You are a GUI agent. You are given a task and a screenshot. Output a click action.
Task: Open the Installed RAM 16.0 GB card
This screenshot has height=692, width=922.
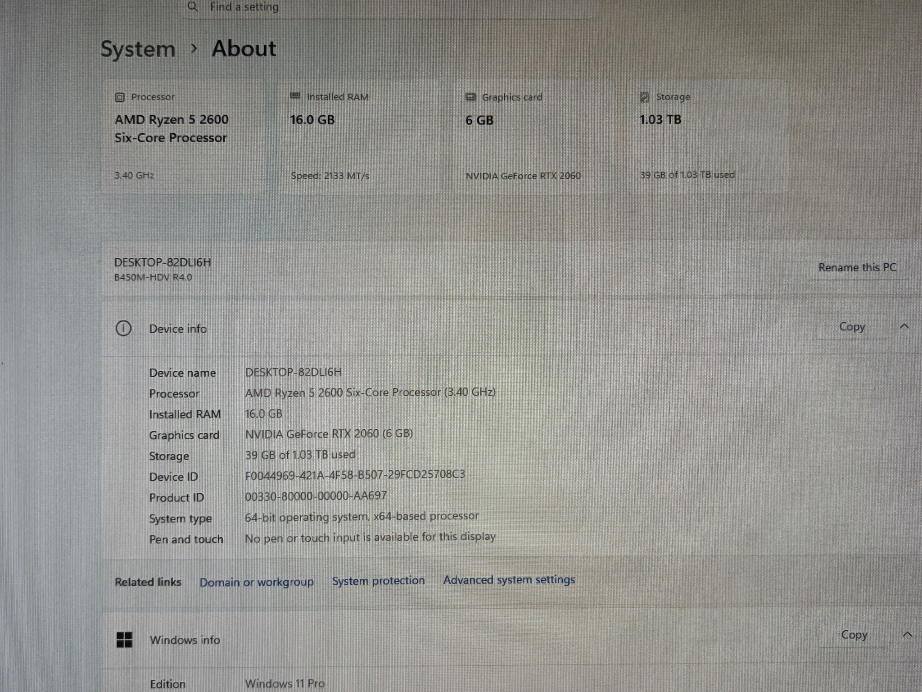point(359,137)
